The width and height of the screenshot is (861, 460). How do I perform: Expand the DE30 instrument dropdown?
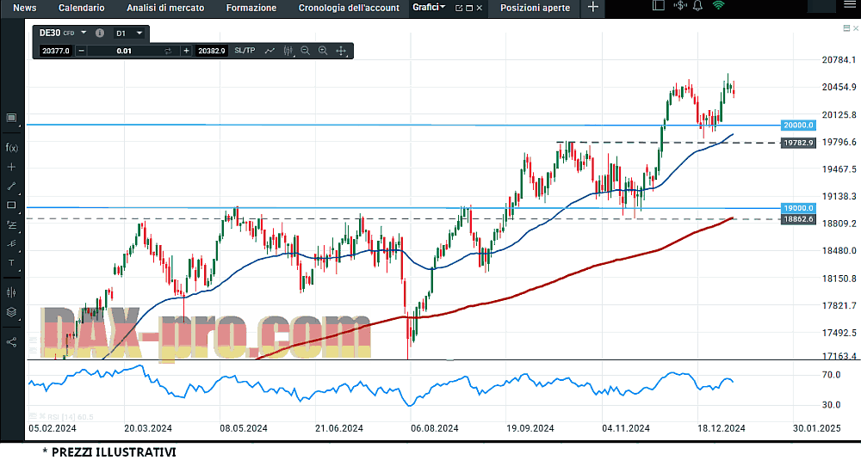84,33
